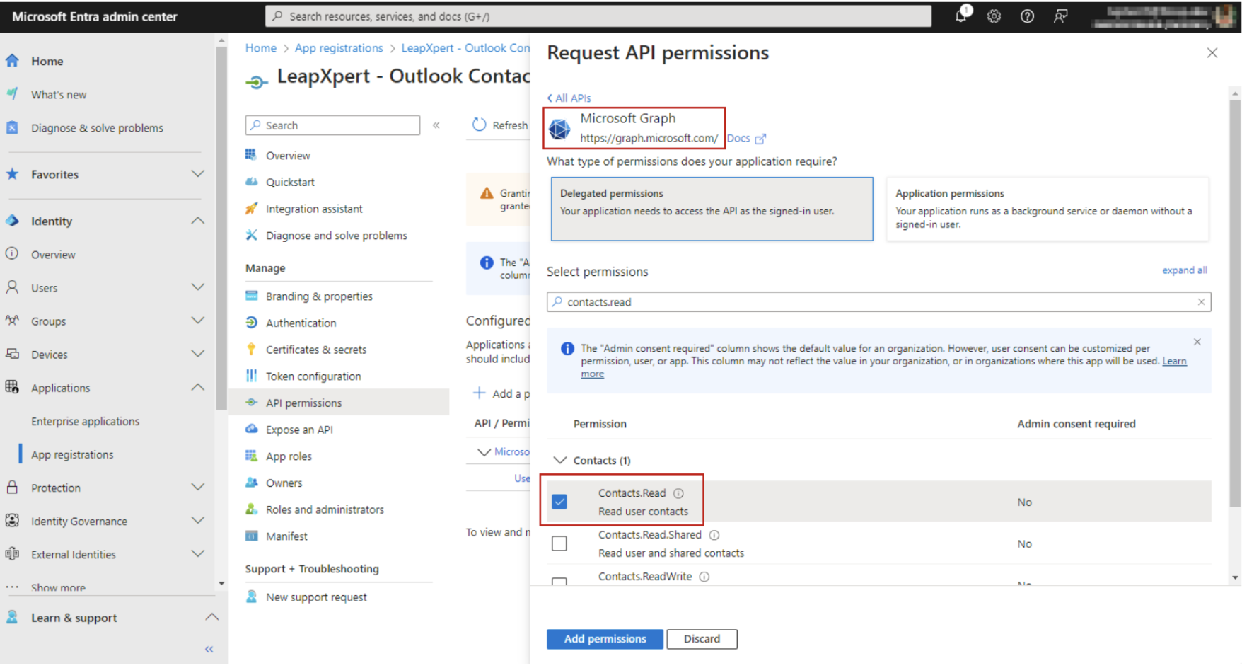Expand the Users section chevron

198,287
